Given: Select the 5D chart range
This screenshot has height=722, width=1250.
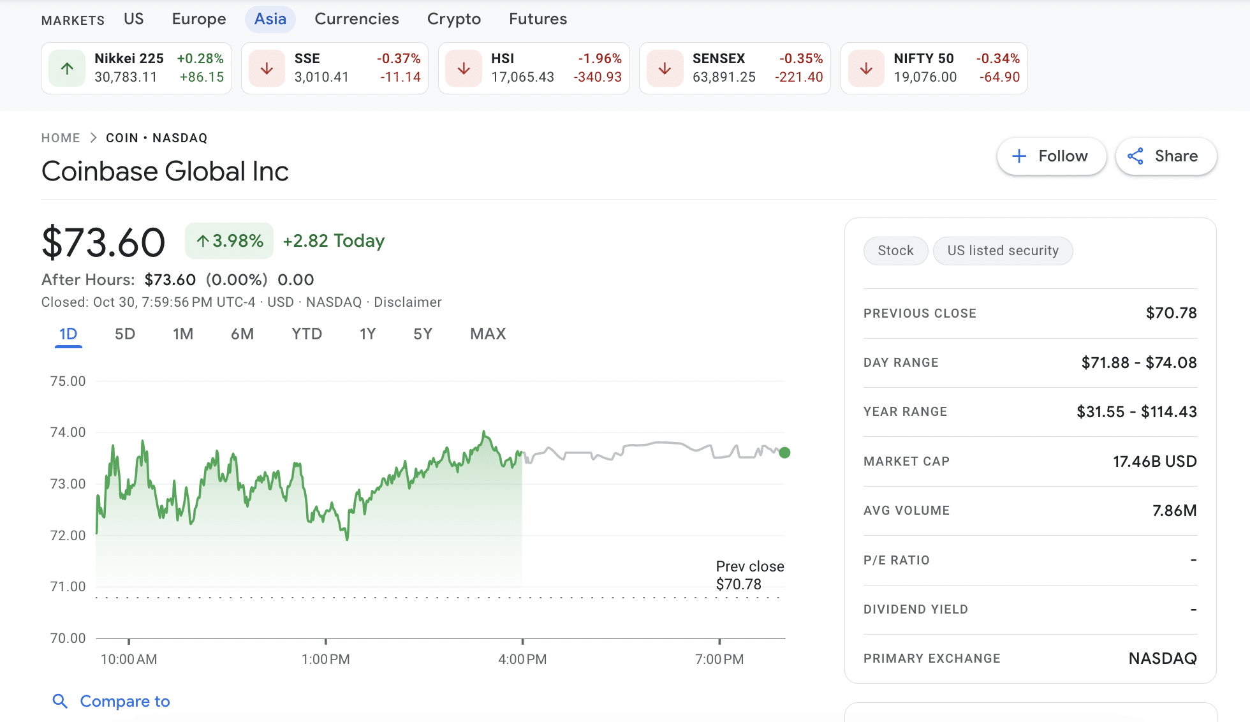Looking at the screenshot, I should (x=125, y=334).
